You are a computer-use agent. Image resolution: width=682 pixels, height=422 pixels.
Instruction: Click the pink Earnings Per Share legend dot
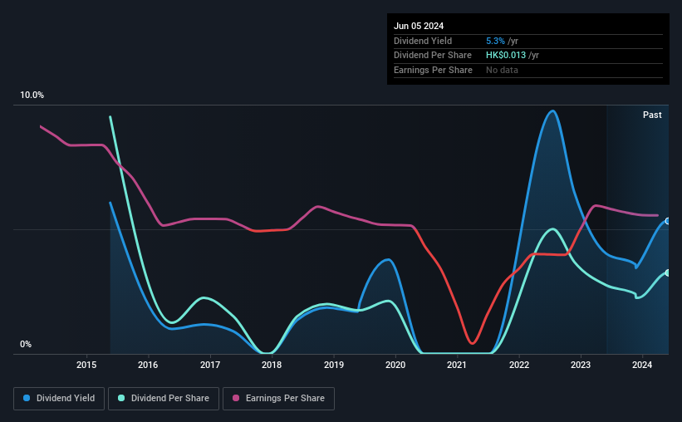tap(236, 398)
